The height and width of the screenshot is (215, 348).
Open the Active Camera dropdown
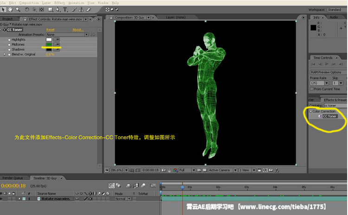[223, 170]
